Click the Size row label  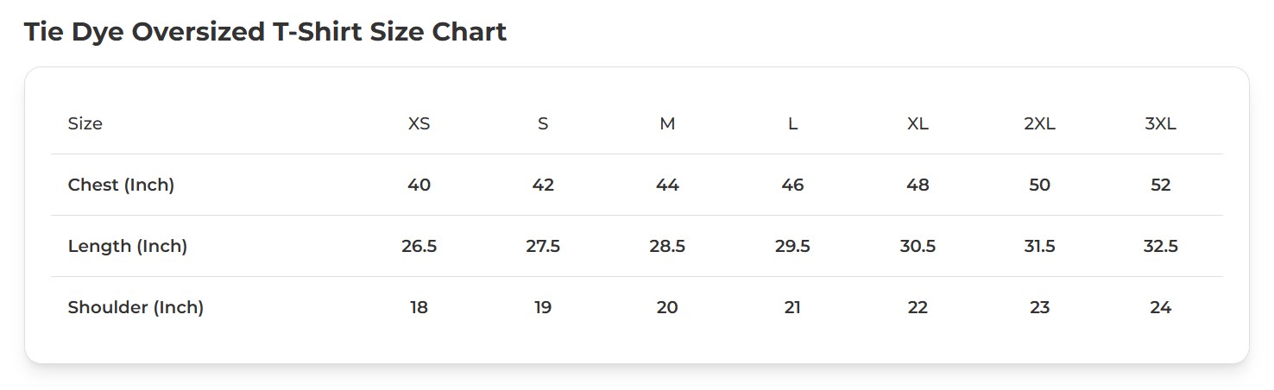pyautogui.click(x=85, y=123)
